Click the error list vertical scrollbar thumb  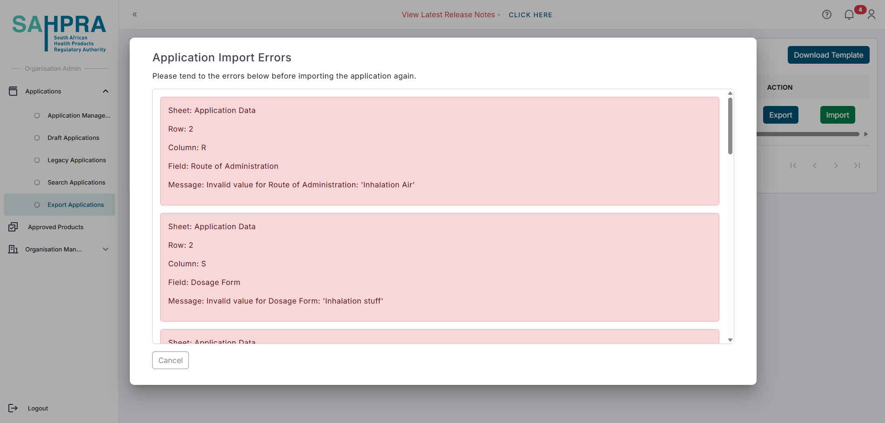coord(730,126)
